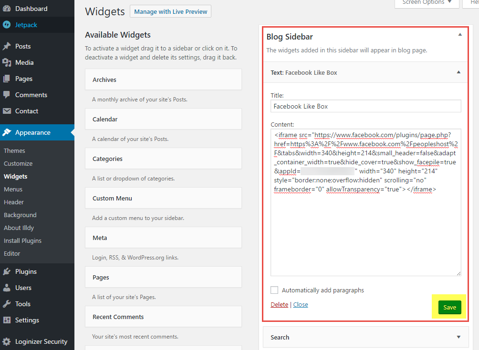This screenshot has width=479, height=350.
Task: Open the Tools menu
Action: [x=37, y=304]
